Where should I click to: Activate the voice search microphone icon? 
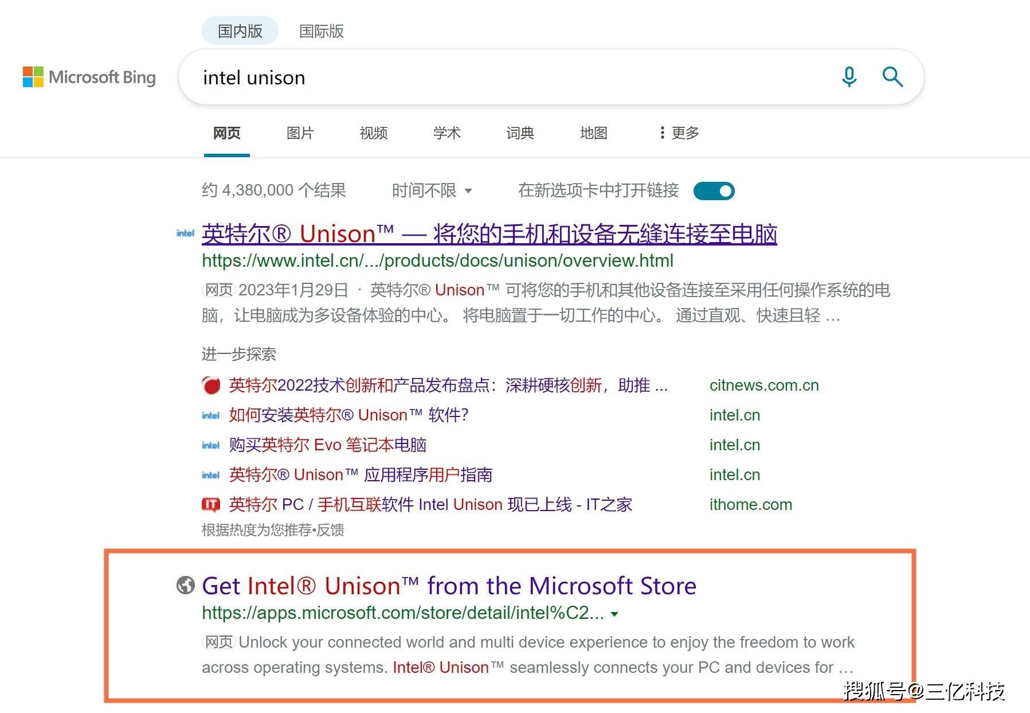pos(849,77)
